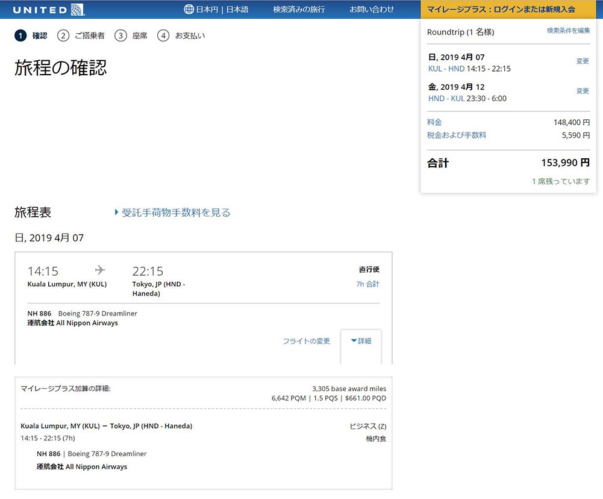Click 税金および手数料 link
The image size is (603, 499).
[x=457, y=135]
